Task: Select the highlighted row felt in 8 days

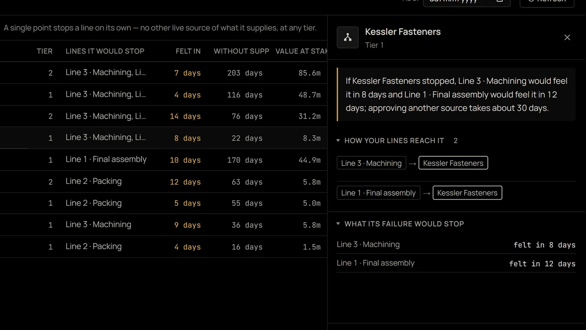Action: pos(163,138)
